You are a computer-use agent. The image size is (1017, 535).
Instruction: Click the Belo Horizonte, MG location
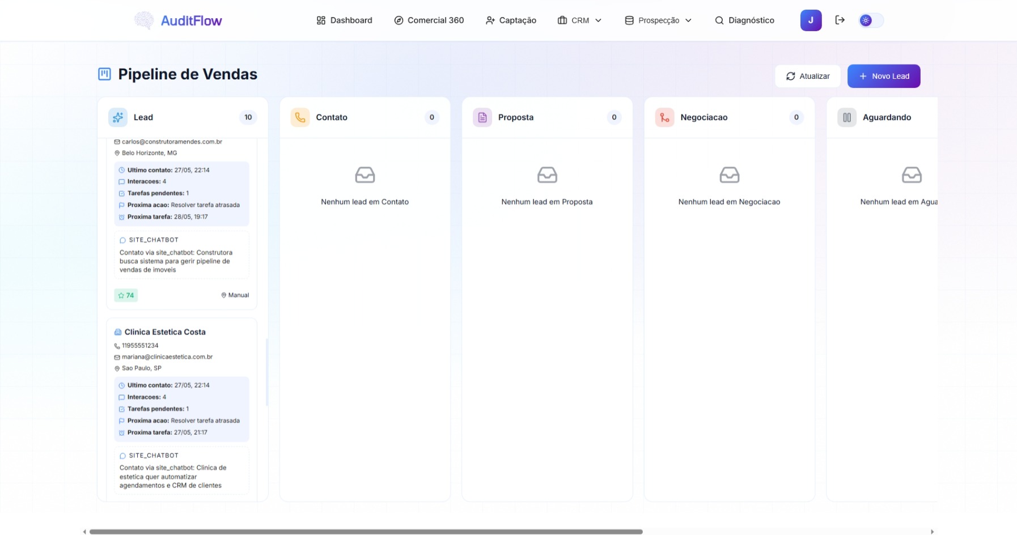(x=149, y=153)
